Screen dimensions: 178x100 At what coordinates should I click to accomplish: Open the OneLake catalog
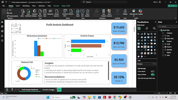coord(35,13)
